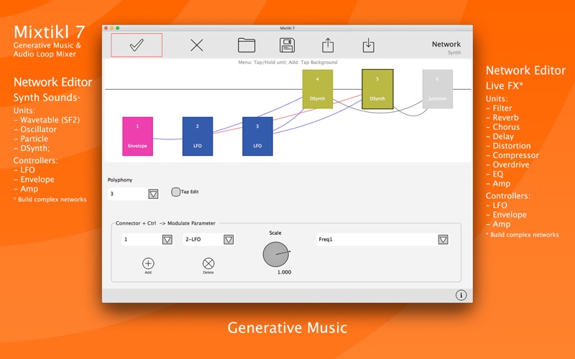The image size is (575, 359).
Task: Save network with floppy disk icon
Action: click(x=287, y=45)
